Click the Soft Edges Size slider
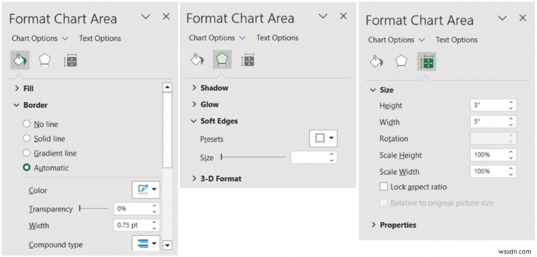537x257 pixels. 253,157
